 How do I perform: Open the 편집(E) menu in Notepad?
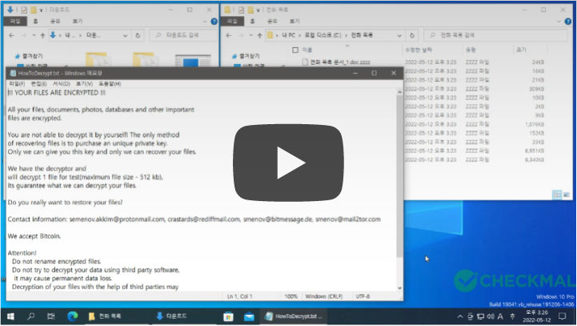[38, 84]
